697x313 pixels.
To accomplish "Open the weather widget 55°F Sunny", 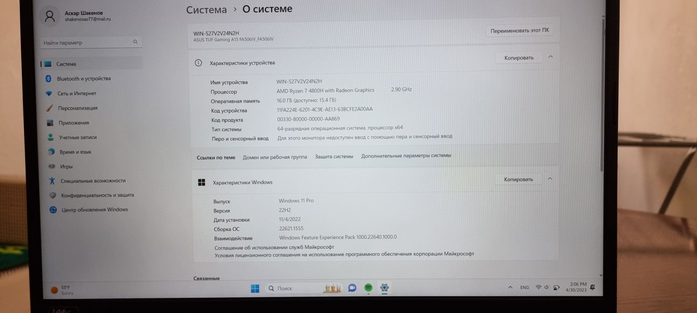I will coord(62,290).
